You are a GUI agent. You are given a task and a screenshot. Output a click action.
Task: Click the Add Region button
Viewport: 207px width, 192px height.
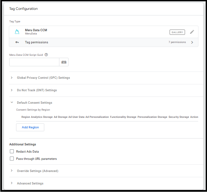point(30,127)
